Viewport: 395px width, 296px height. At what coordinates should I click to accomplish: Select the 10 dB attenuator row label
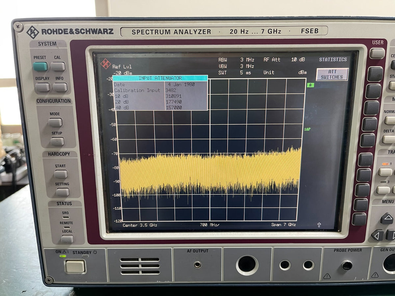[x=121, y=96]
